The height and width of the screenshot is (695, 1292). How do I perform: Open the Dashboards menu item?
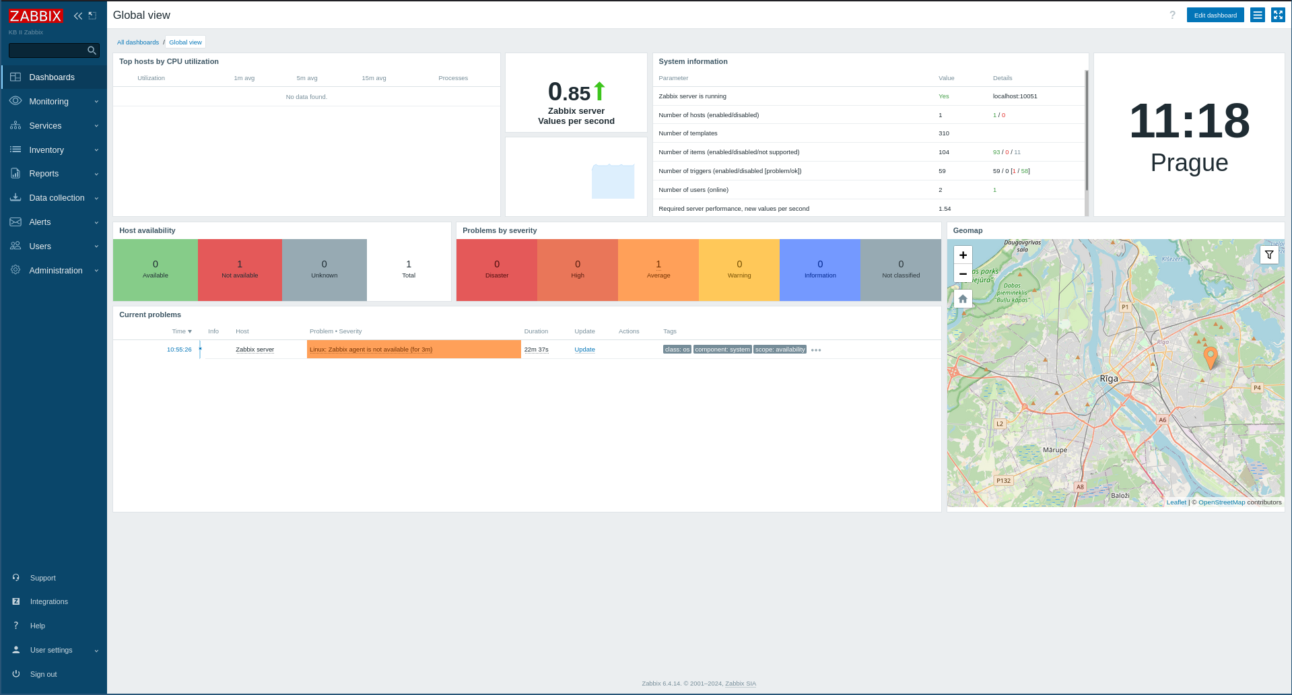pos(52,77)
